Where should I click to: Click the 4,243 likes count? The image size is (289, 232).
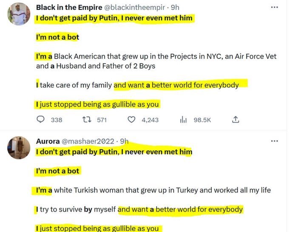click(x=150, y=120)
